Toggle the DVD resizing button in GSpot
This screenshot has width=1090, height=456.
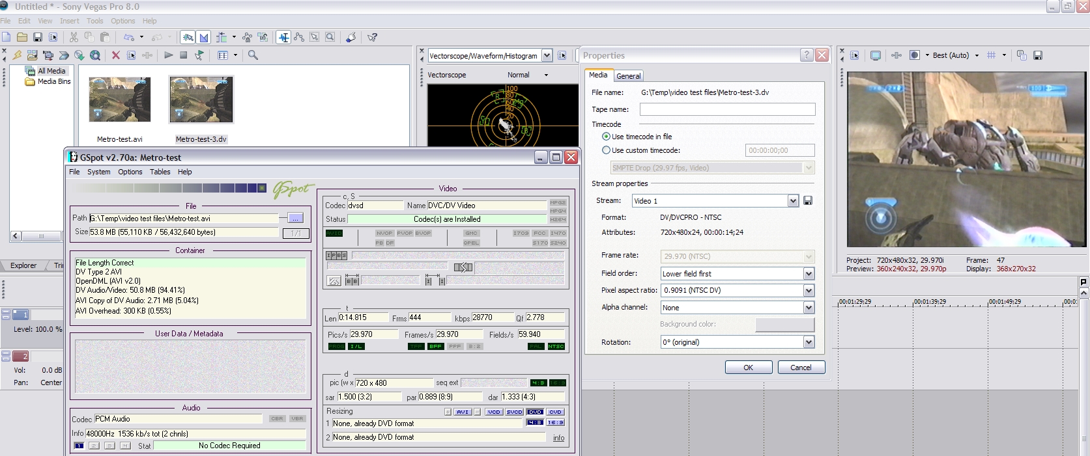535,412
